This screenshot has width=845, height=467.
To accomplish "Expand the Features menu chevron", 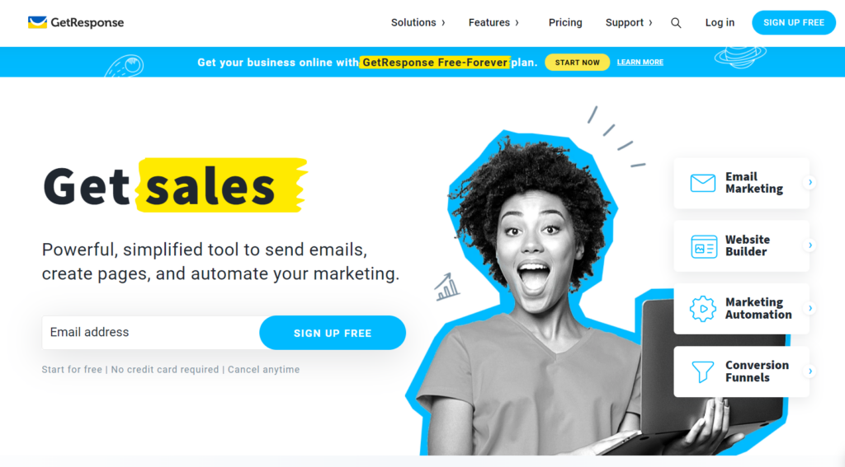I will [x=517, y=22].
